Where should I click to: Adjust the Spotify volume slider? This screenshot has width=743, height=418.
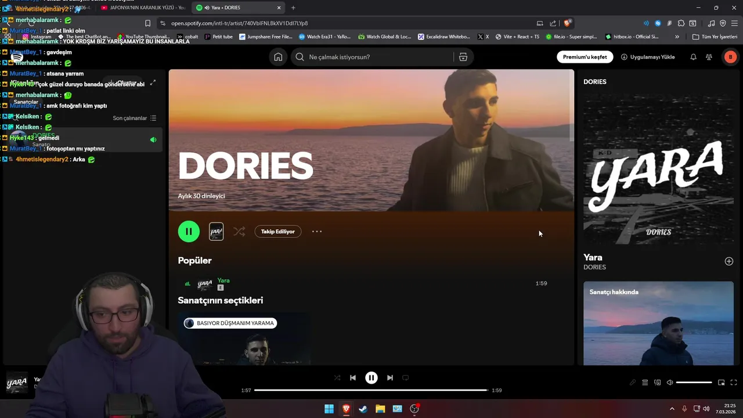pos(694,383)
